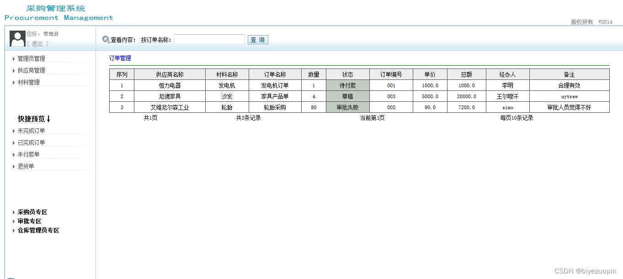Click the user avatar icon
The image size is (623, 279).
[x=17, y=39]
